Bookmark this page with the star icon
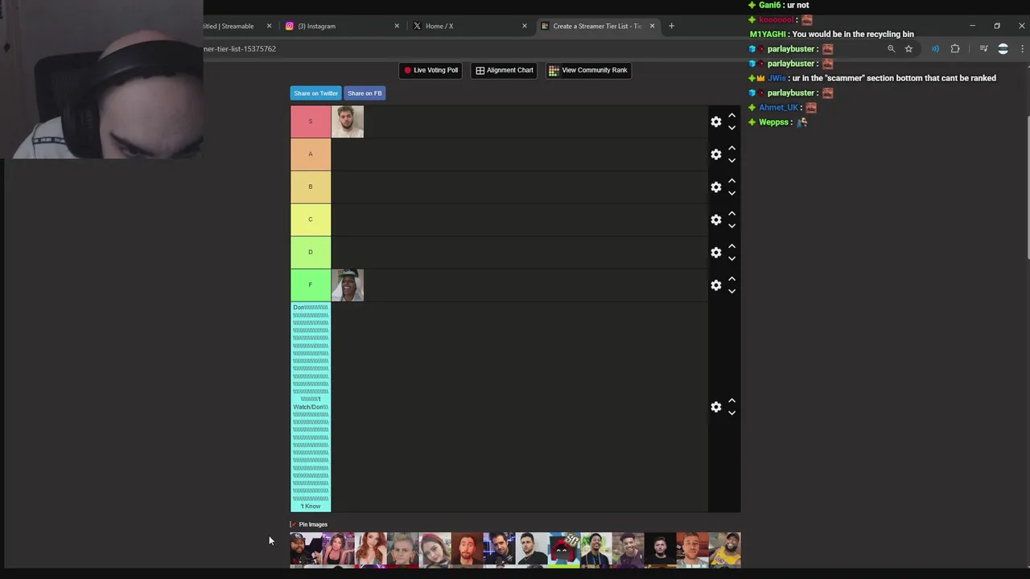The height and width of the screenshot is (579, 1030). 908,49
